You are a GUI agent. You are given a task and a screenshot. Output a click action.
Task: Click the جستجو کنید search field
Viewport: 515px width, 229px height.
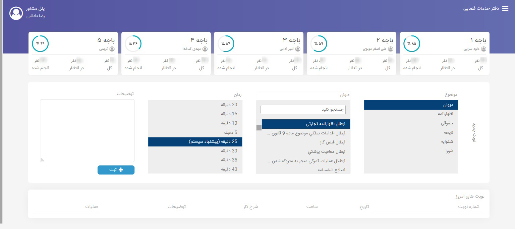[303, 110]
